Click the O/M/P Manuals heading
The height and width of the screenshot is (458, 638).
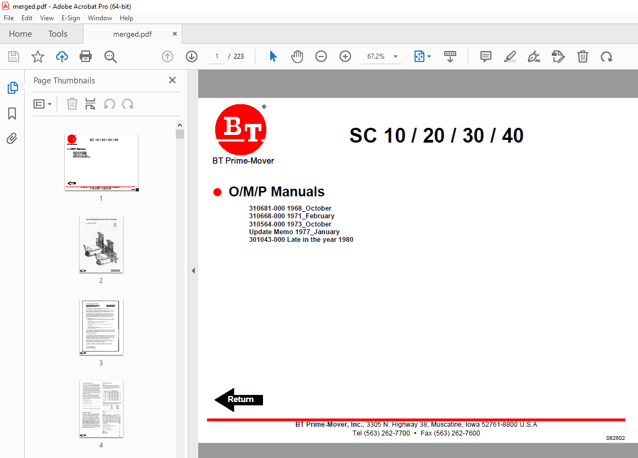point(277,191)
